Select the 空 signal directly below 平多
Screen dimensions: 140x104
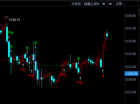(x=11, y=47)
